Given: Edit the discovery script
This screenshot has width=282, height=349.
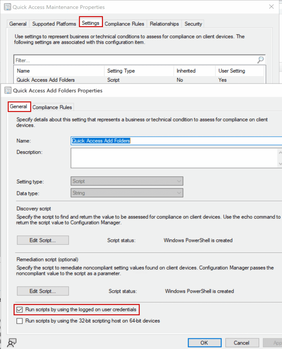Looking at the screenshot, I should pos(42,240).
